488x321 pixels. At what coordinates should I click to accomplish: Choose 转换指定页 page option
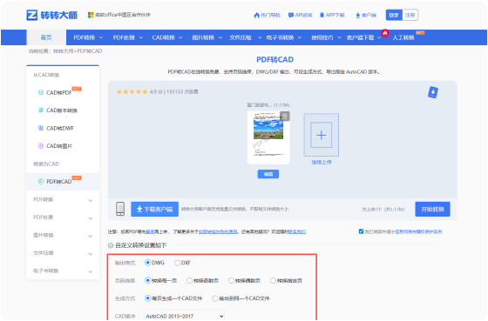click(273, 281)
